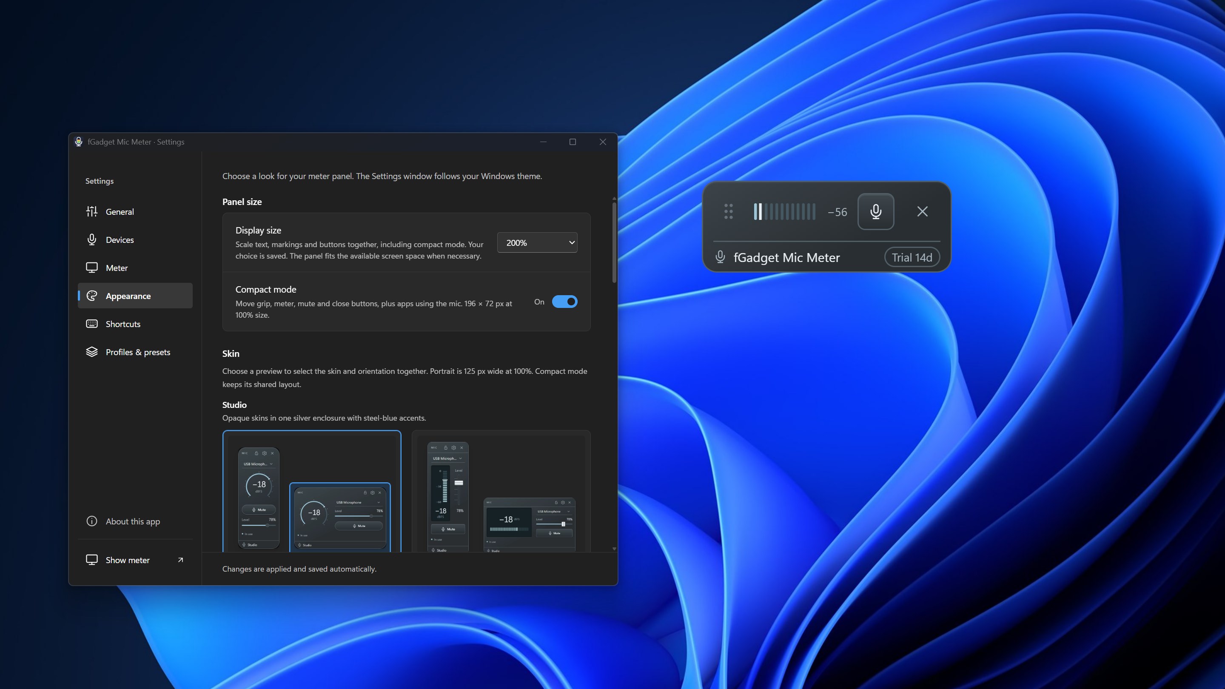The width and height of the screenshot is (1225, 689).
Task: Click the Studio skin group heading
Action: (x=234, y=404)
